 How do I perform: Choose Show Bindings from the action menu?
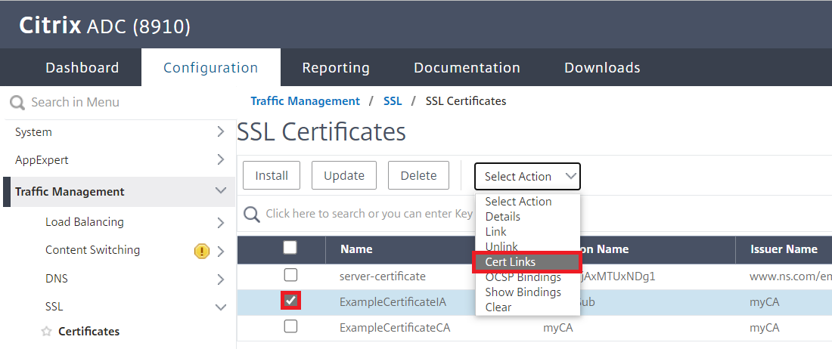[527, 292]
